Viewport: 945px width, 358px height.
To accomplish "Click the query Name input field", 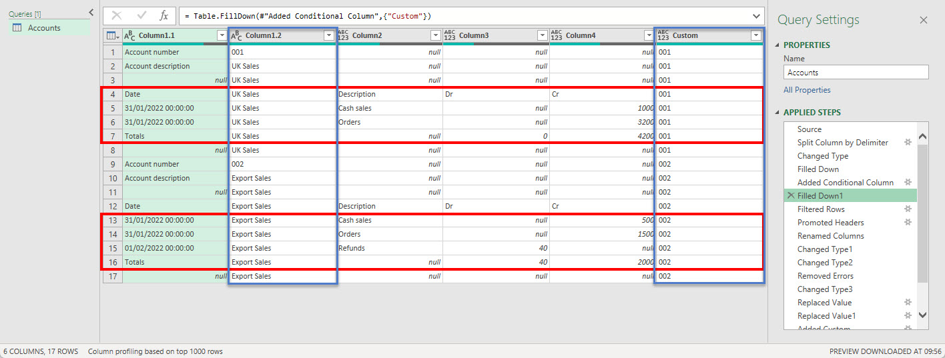I will click(x=856, y=72).
